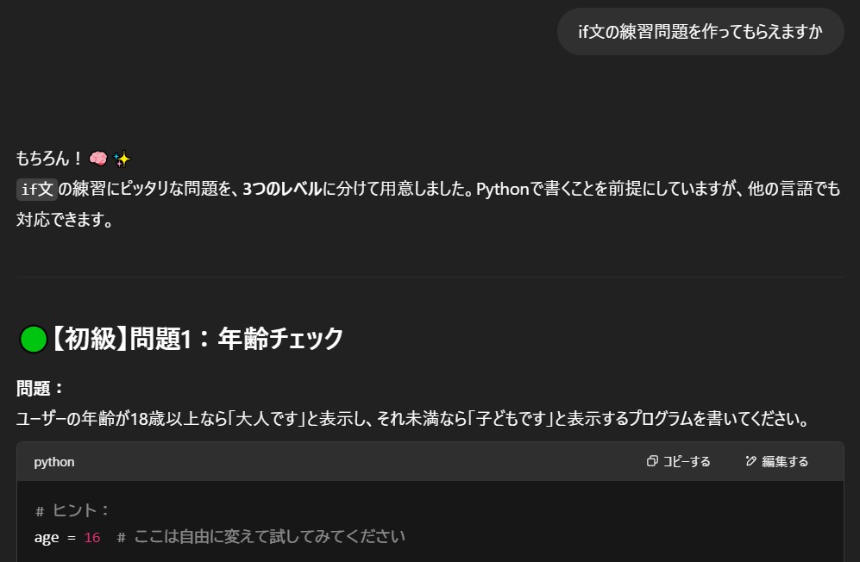Click the number 16 in the code
Screen dimensions: 860x562
(92, 537)
